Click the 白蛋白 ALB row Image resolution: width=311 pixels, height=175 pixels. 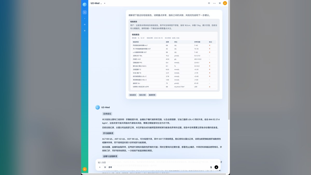pos(174,59)
